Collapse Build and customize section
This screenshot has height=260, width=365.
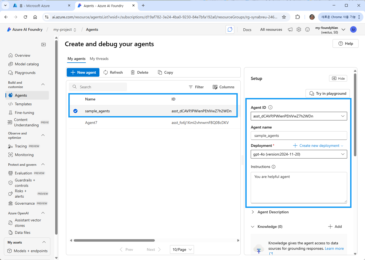click(x=43, y=85)
